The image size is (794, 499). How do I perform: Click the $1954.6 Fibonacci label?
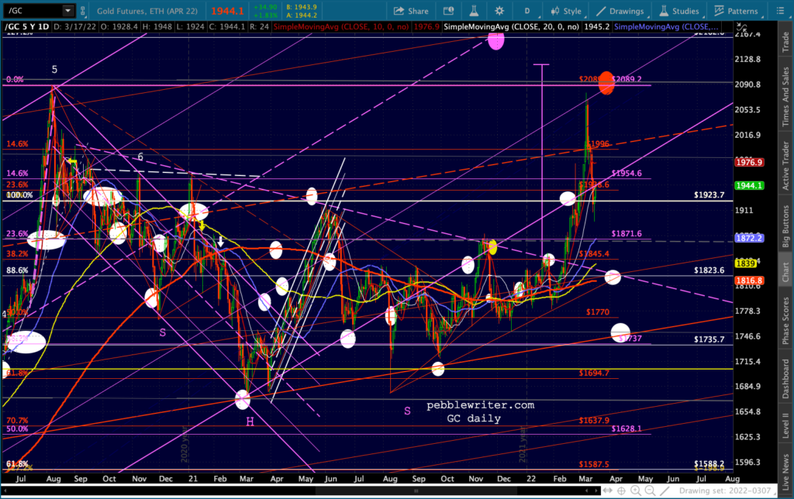click(x=627, y=173)
